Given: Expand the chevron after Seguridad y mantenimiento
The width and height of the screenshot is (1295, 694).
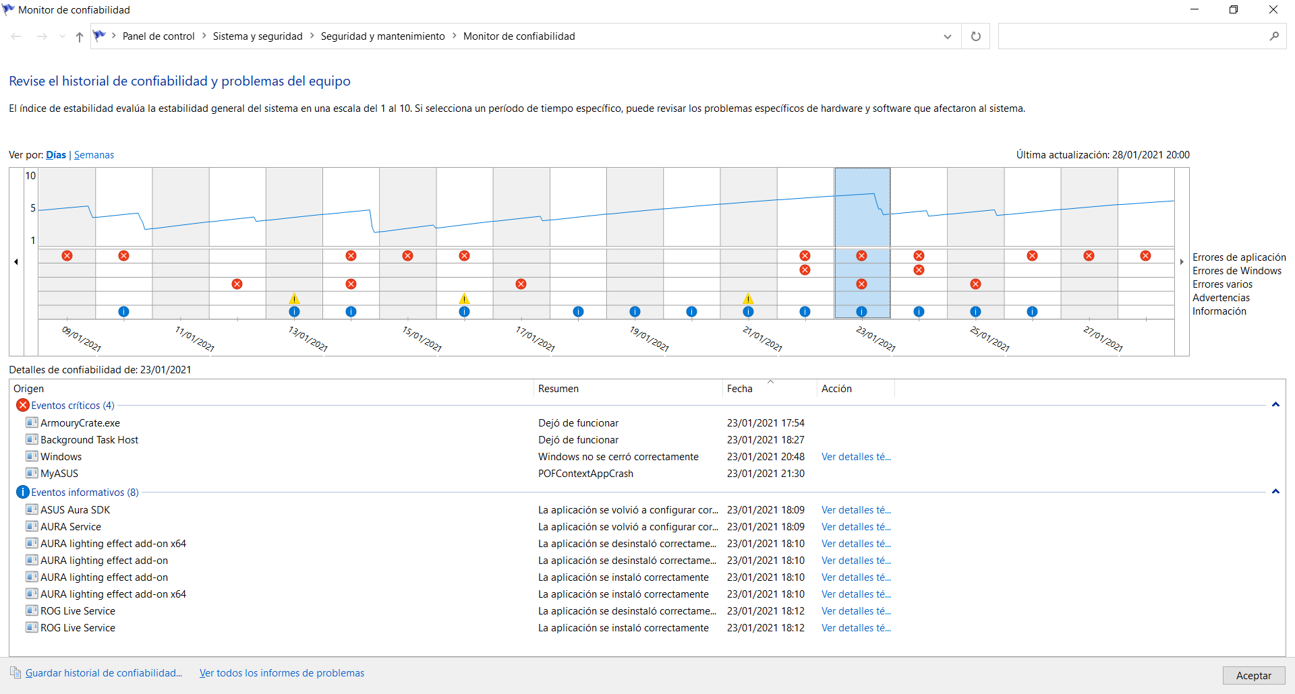Looking at the screenshot, I should [454, 36].
